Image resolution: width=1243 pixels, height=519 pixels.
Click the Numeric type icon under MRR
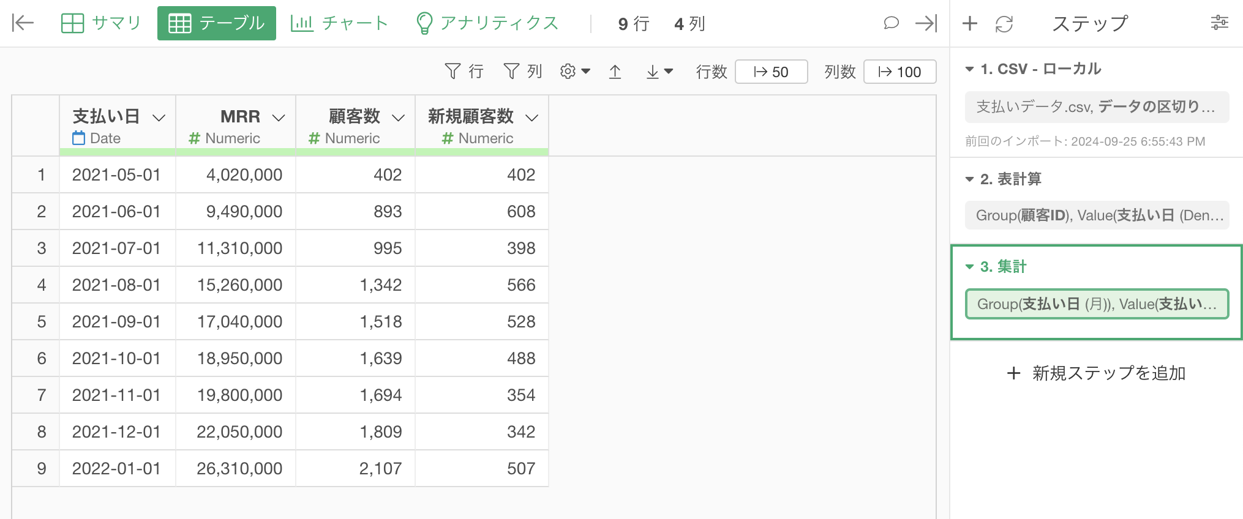[195, 139]
